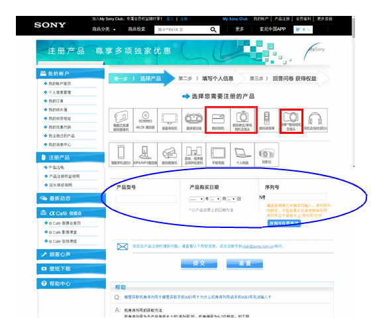Pick the boombox radio-recorder product icon
Screen dimensions: 371x334
point(193,120)
